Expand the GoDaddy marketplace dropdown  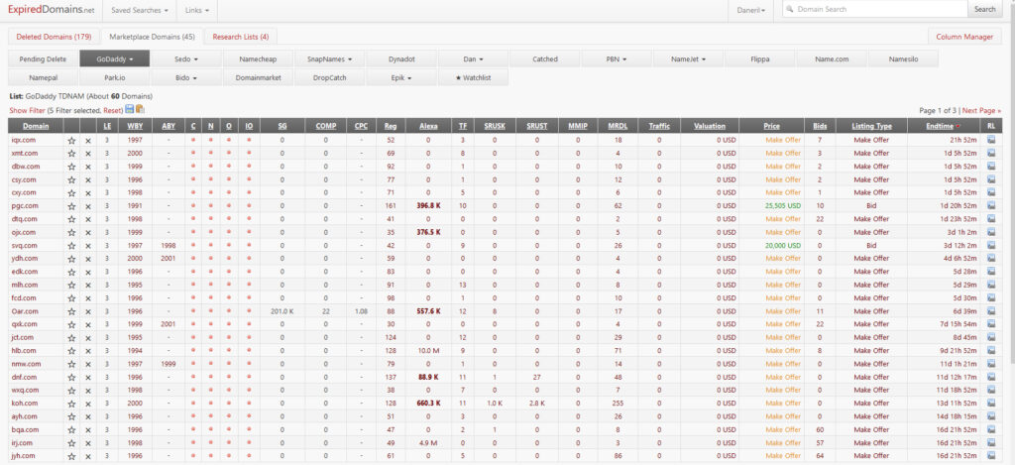(x=115, y=58)
